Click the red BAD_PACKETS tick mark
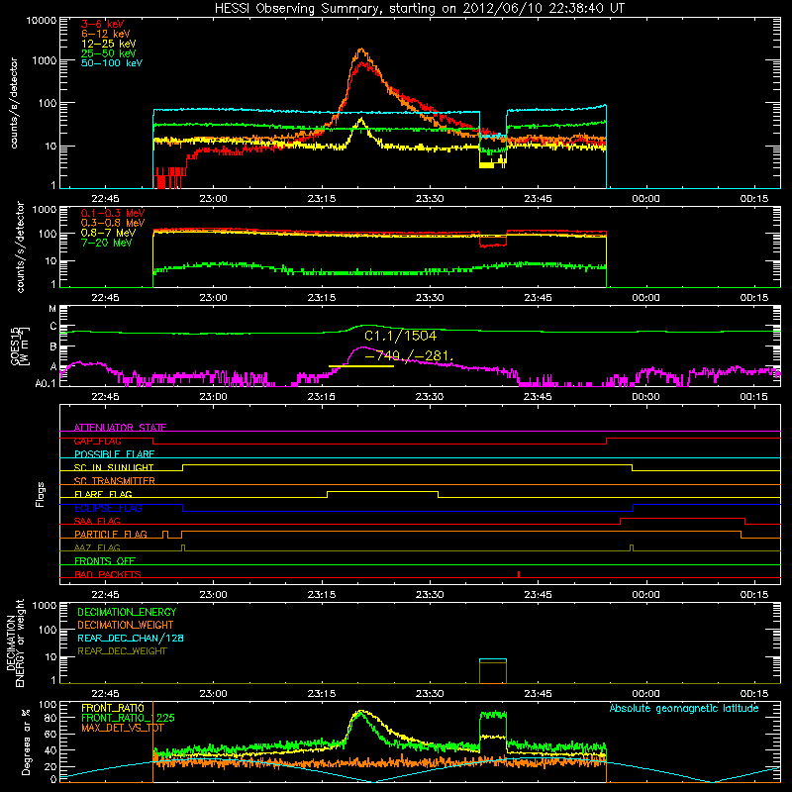The image size is (792, 792). click(x=519, y=574)
